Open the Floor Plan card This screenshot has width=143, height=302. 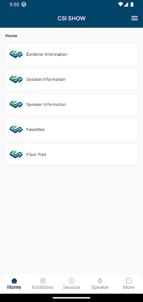tap(71, 154)
